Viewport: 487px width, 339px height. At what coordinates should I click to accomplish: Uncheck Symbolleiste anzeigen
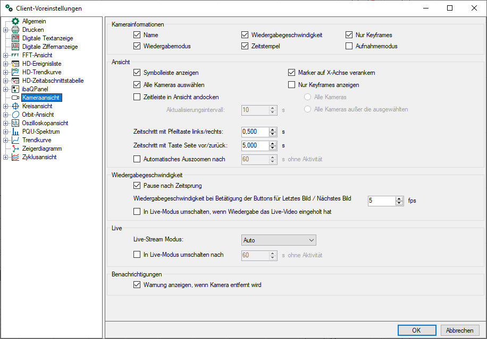(x=137, y=73)
